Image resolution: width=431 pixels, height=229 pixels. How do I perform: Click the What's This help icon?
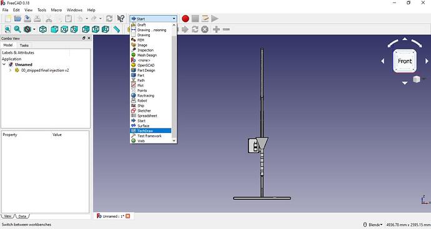[x=121, y=19]
